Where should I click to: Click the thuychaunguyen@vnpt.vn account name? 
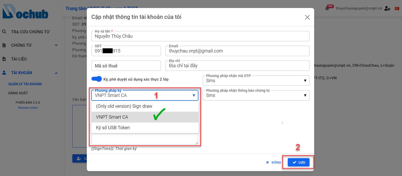[359, 8]
